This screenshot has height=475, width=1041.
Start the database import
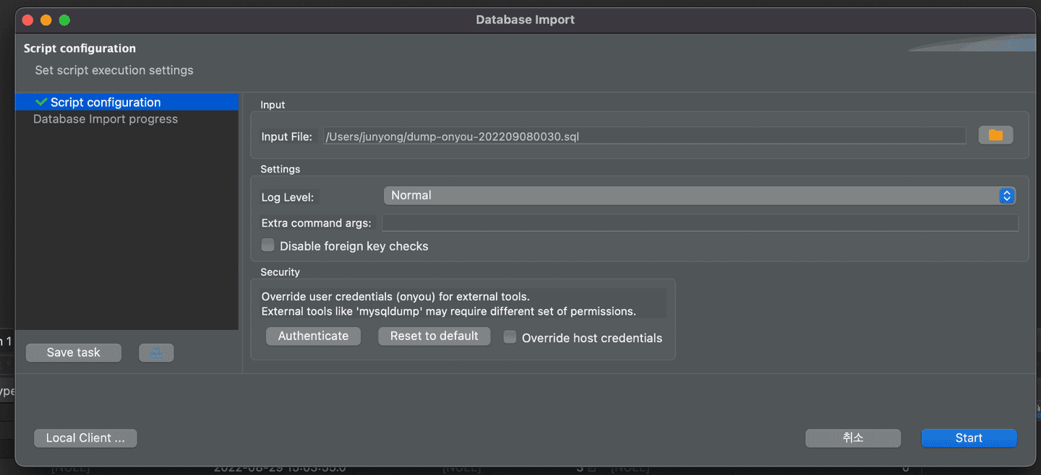(x=969, y=437)
